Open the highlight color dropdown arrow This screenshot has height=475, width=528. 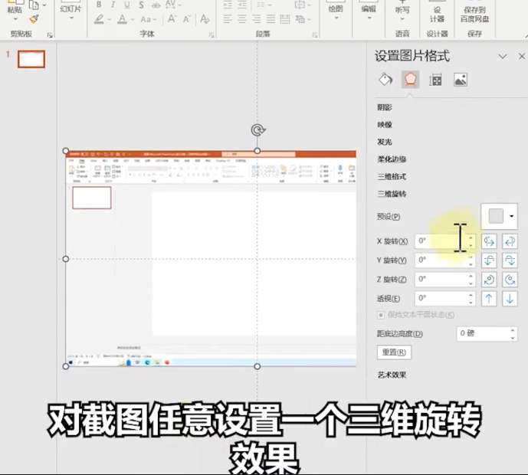pyautogui.click(x=109, y=19)
